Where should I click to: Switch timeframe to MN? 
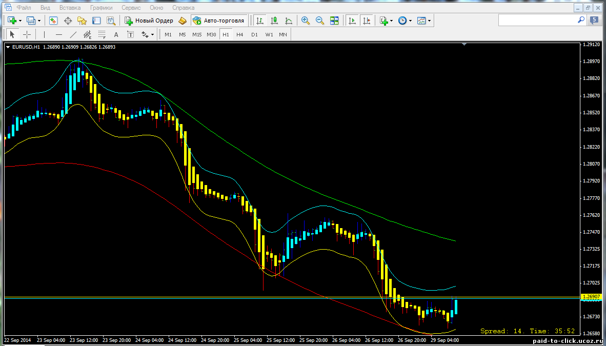pos(283,34)
